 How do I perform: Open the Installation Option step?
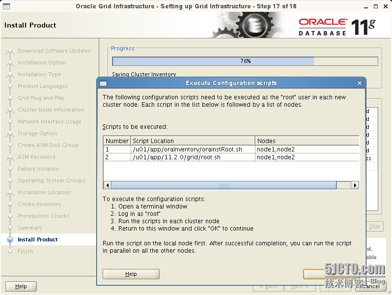[42, 62]
